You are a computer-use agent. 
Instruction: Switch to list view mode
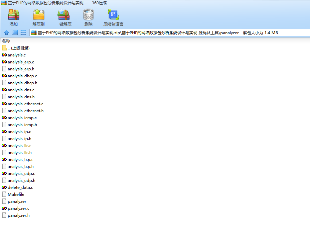pos(23,33)
